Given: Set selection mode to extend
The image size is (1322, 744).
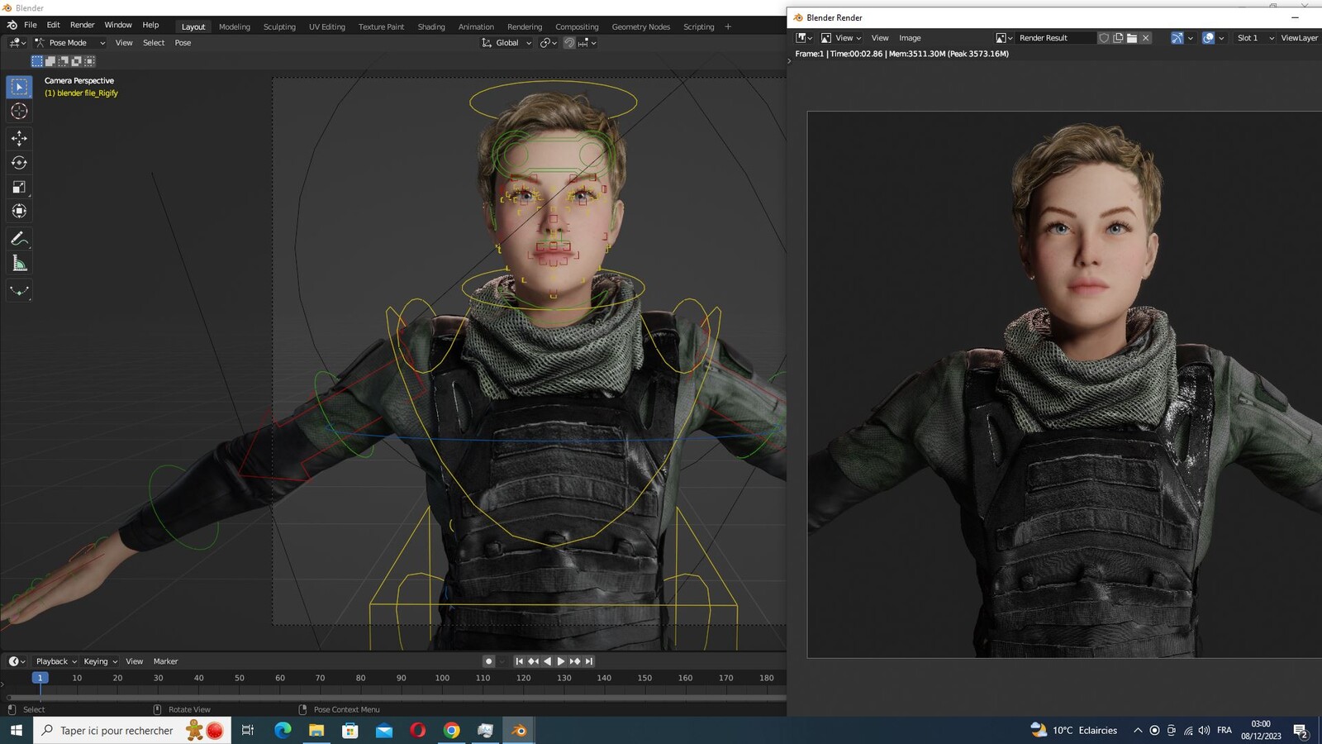Looking at the screenshot, I should 50,61.
